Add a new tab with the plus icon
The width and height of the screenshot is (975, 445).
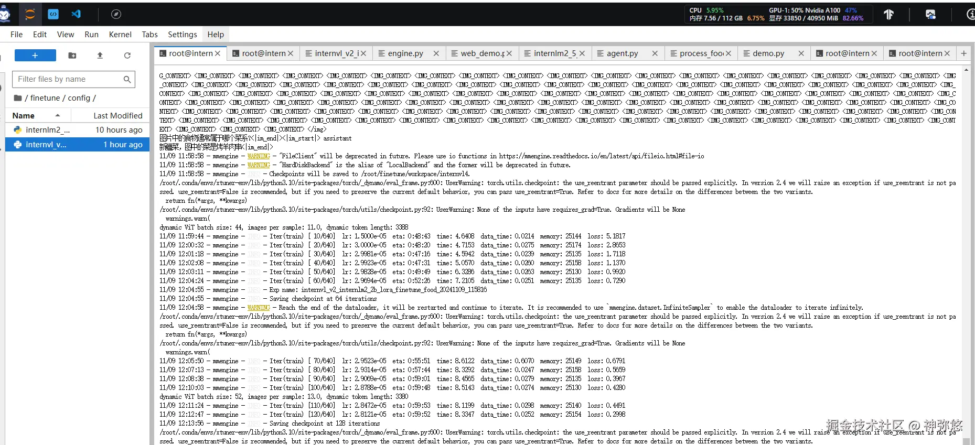(963, 53)
